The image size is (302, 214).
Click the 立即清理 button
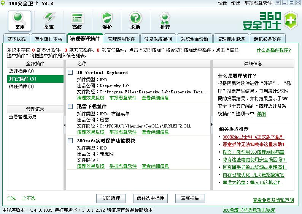click(x=111, y=198)
